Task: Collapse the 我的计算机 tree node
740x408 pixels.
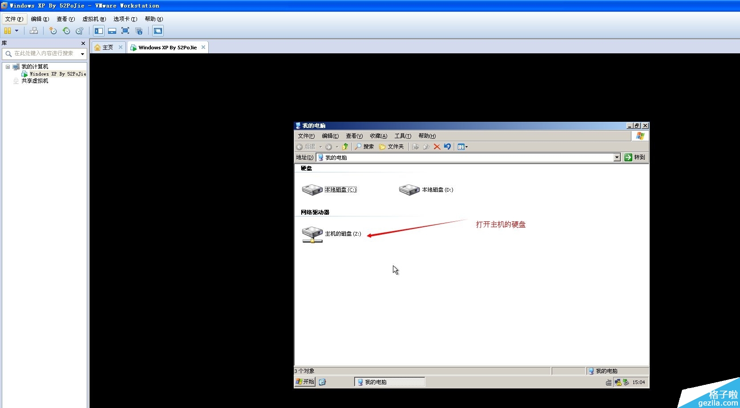Action: pos(8,67)
